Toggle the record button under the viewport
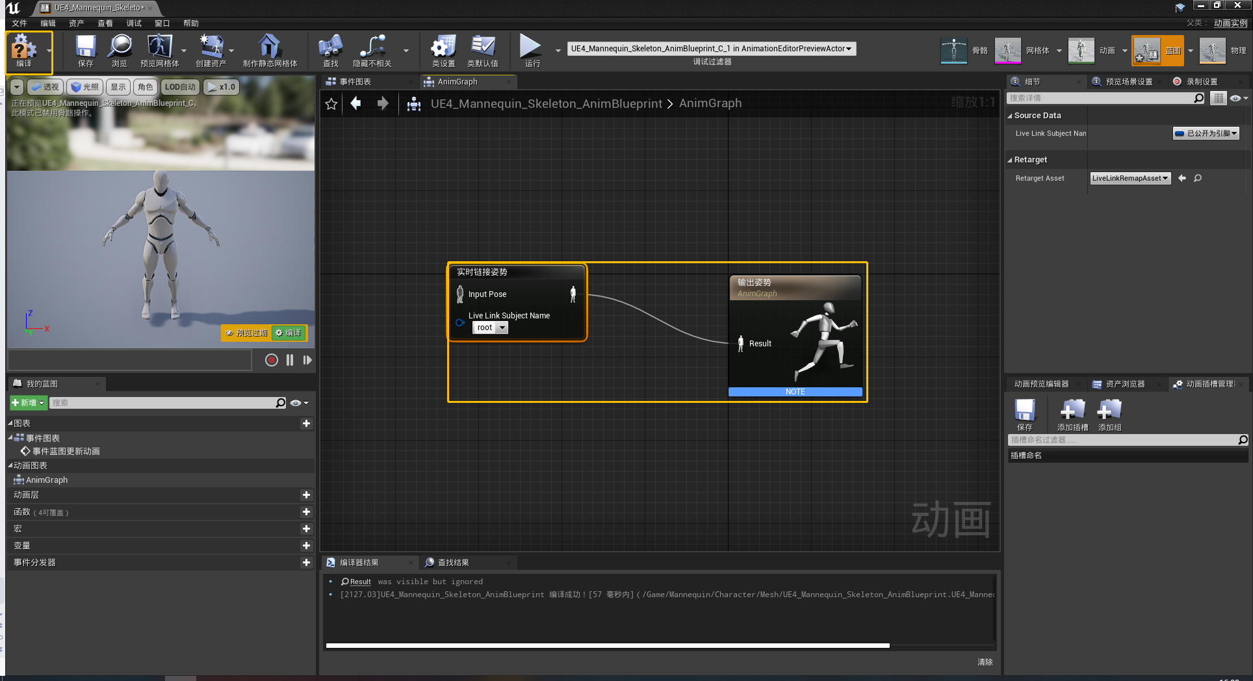 click(x=272, y=360)
